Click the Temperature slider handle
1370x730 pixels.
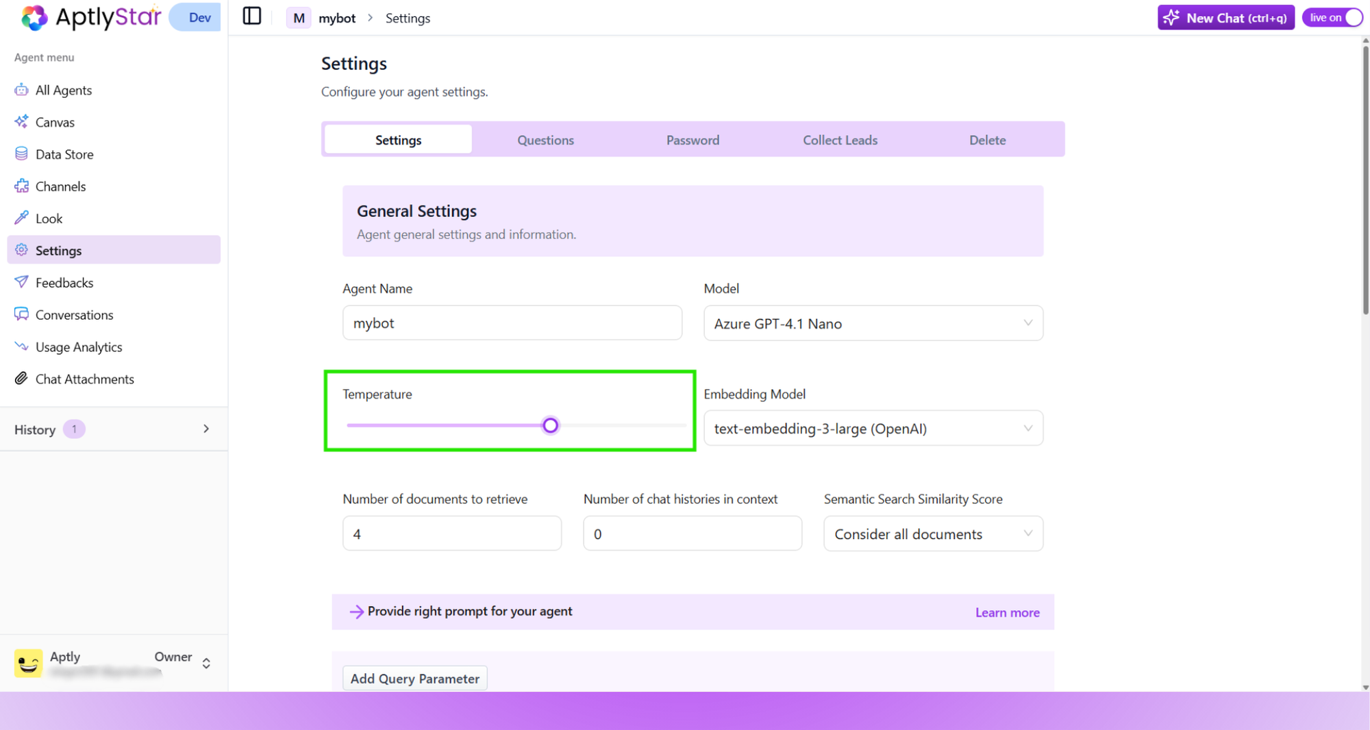point(550,425)
